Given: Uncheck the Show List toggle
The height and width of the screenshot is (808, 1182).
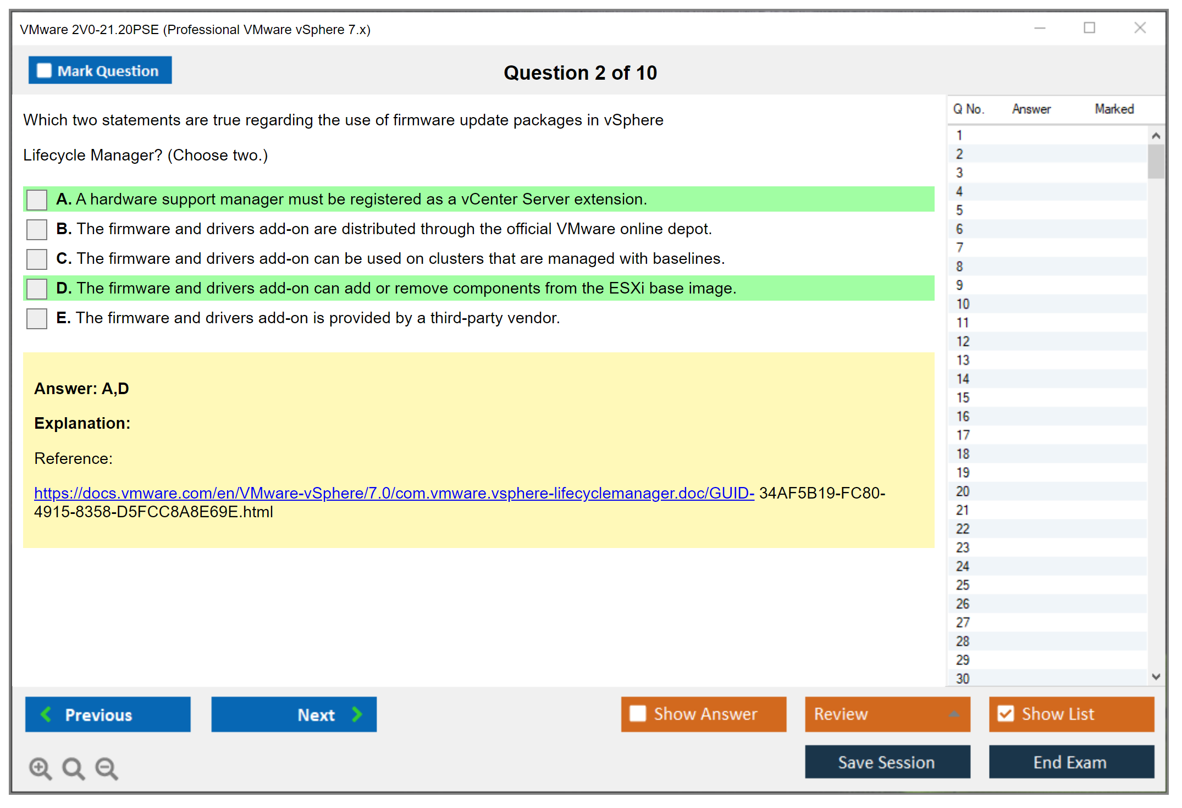Looking at the screenshot, I should click(1006, 713).
